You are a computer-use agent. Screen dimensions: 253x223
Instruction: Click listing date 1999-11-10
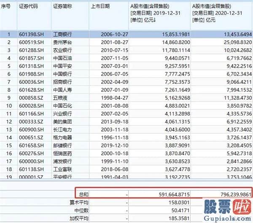click(115, 161)
